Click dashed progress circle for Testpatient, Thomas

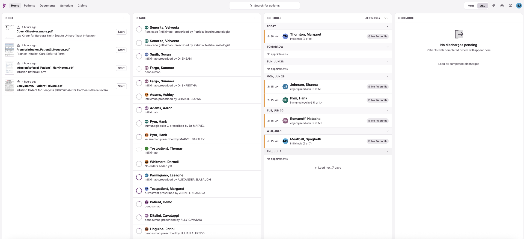tap(139, 149)
